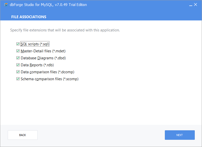Minimize the installer window
The image size is (202, 147).
(191, 5)
